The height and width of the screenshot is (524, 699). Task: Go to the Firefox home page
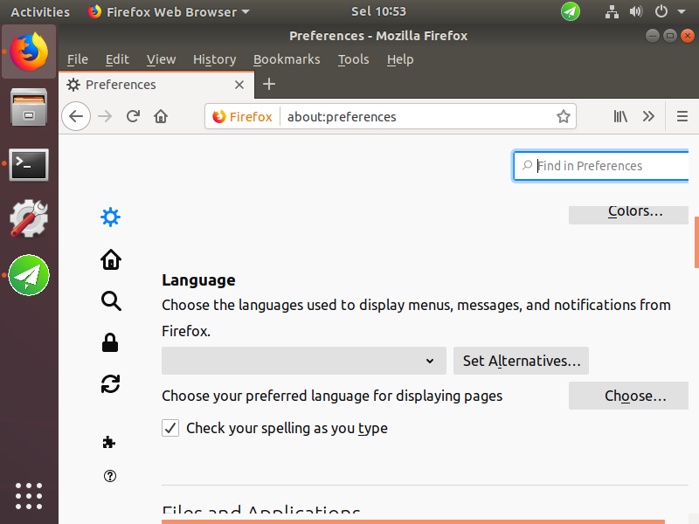tap(161, 116)
